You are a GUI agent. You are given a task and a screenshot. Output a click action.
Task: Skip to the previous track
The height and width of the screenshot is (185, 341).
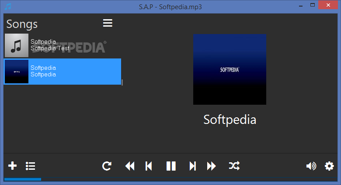pyautogui.click(x=149, y=166)
